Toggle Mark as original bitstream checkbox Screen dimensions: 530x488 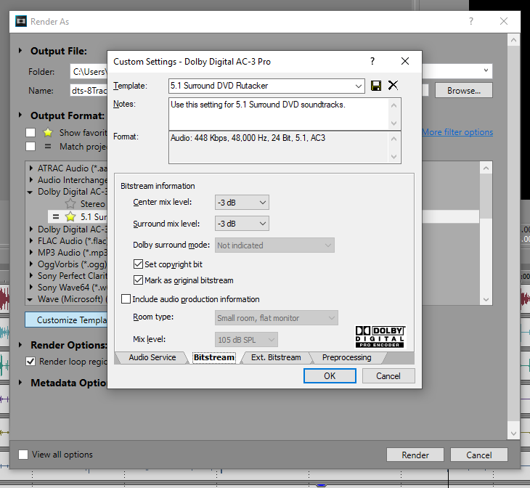click(x=138, y=280)
